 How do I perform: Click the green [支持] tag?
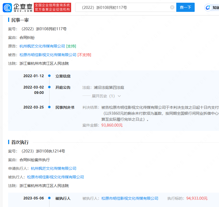click(71, 46)
